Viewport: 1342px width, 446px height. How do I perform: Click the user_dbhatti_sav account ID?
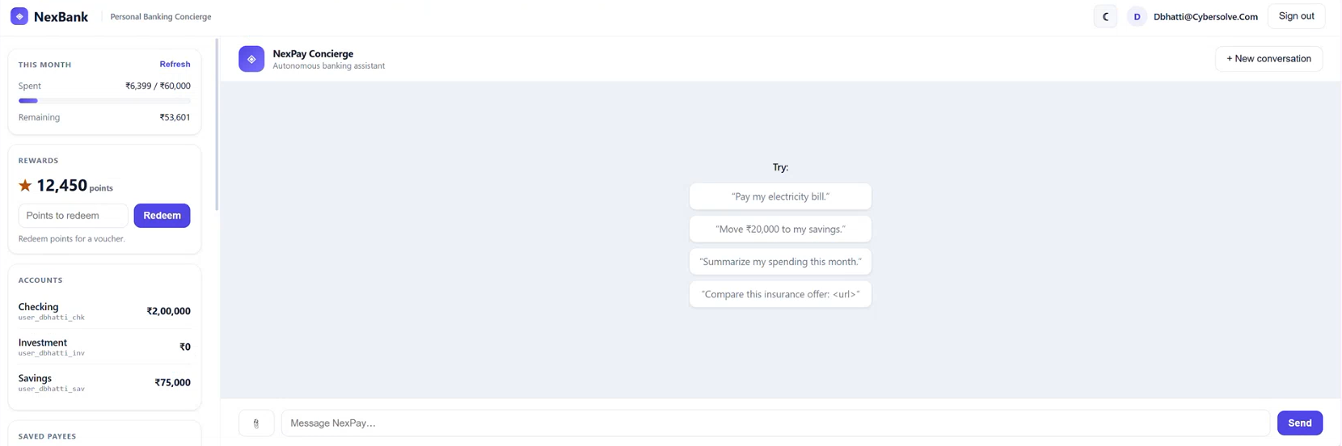51,389
